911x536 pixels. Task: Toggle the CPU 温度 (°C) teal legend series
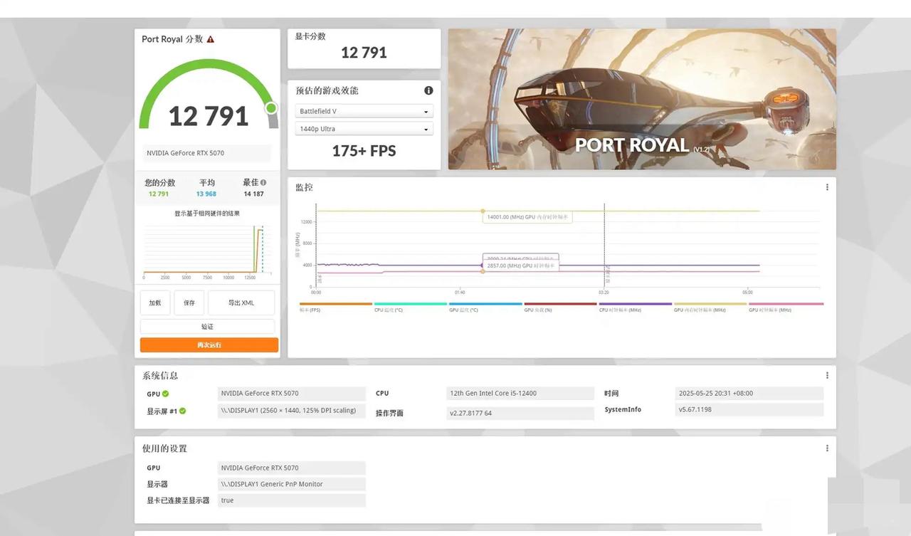point(411,307)
